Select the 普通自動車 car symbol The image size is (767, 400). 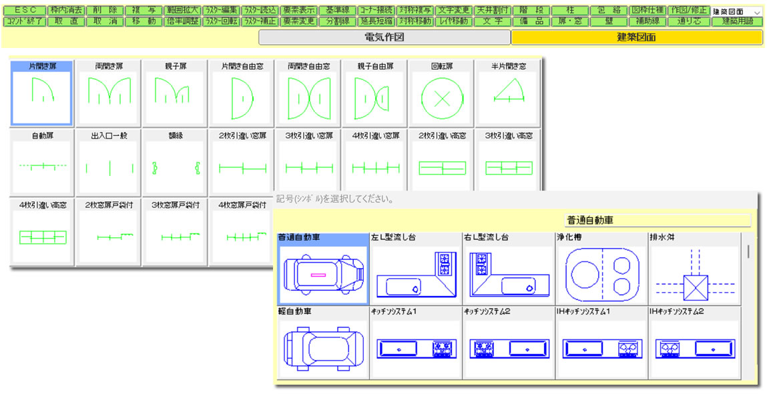click(x=323, y=270)
